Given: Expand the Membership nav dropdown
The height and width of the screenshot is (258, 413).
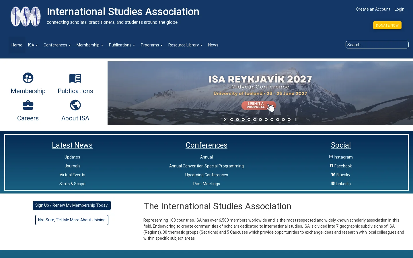Looking at the screenshot, I should click(90, 45).
